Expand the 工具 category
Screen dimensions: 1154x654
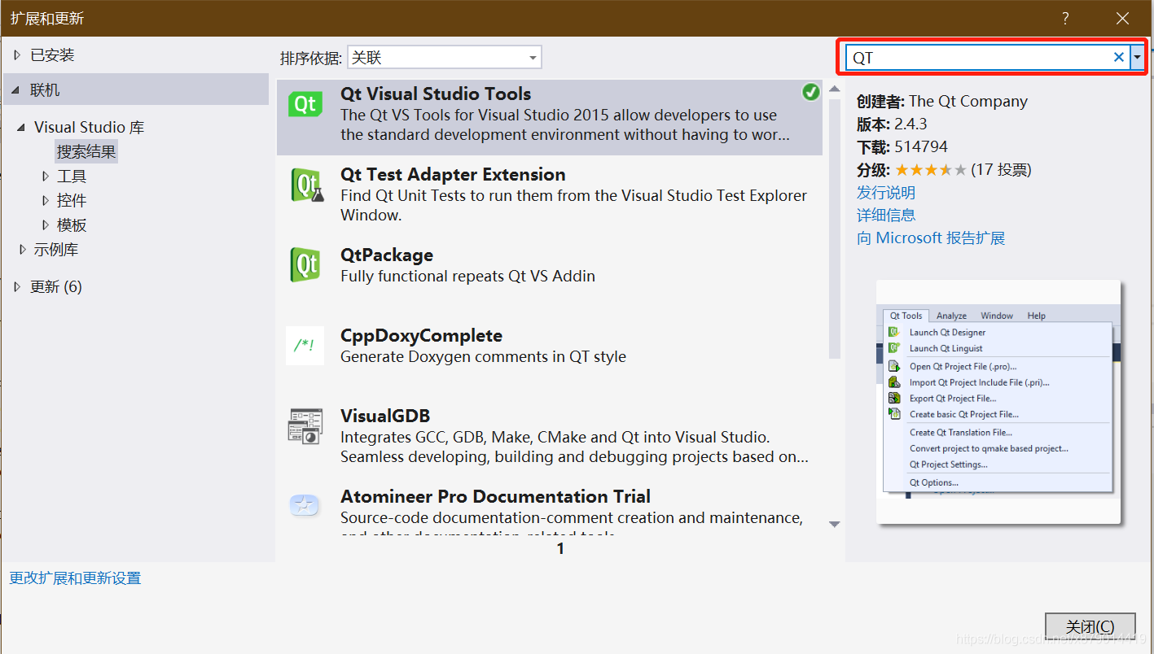point(46,176)
